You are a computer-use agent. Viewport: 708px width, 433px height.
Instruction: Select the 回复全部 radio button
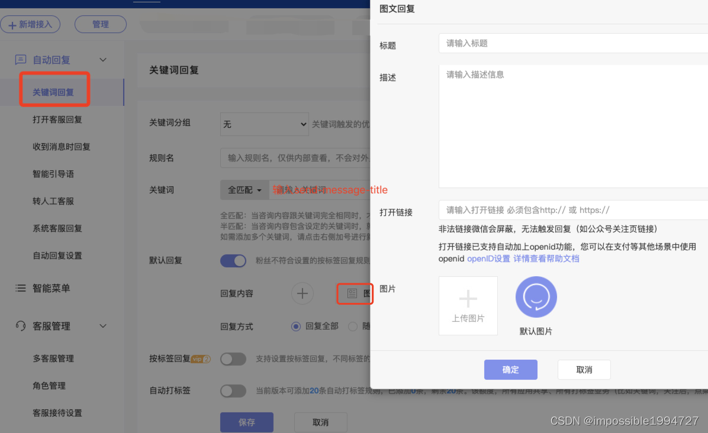(296, 326)
